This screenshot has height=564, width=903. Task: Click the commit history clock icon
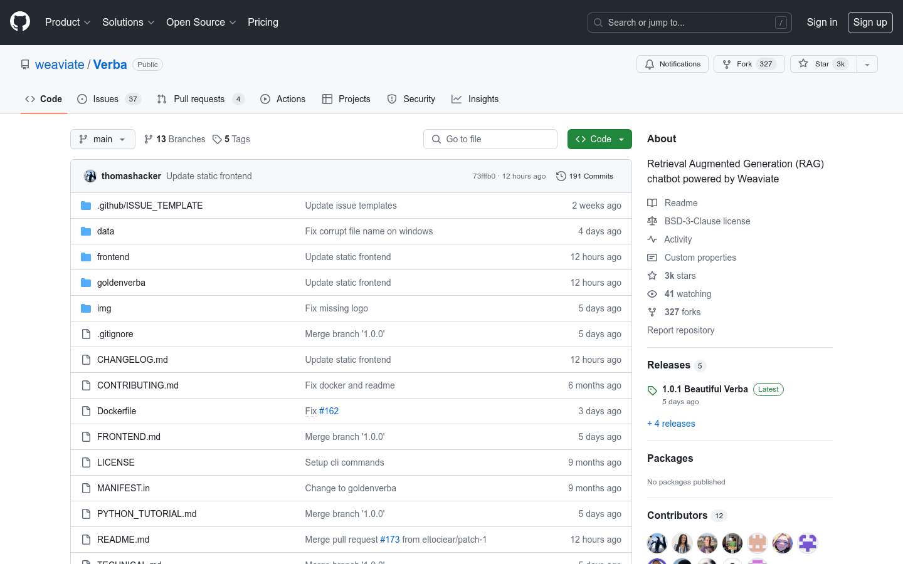click(561, 176)
